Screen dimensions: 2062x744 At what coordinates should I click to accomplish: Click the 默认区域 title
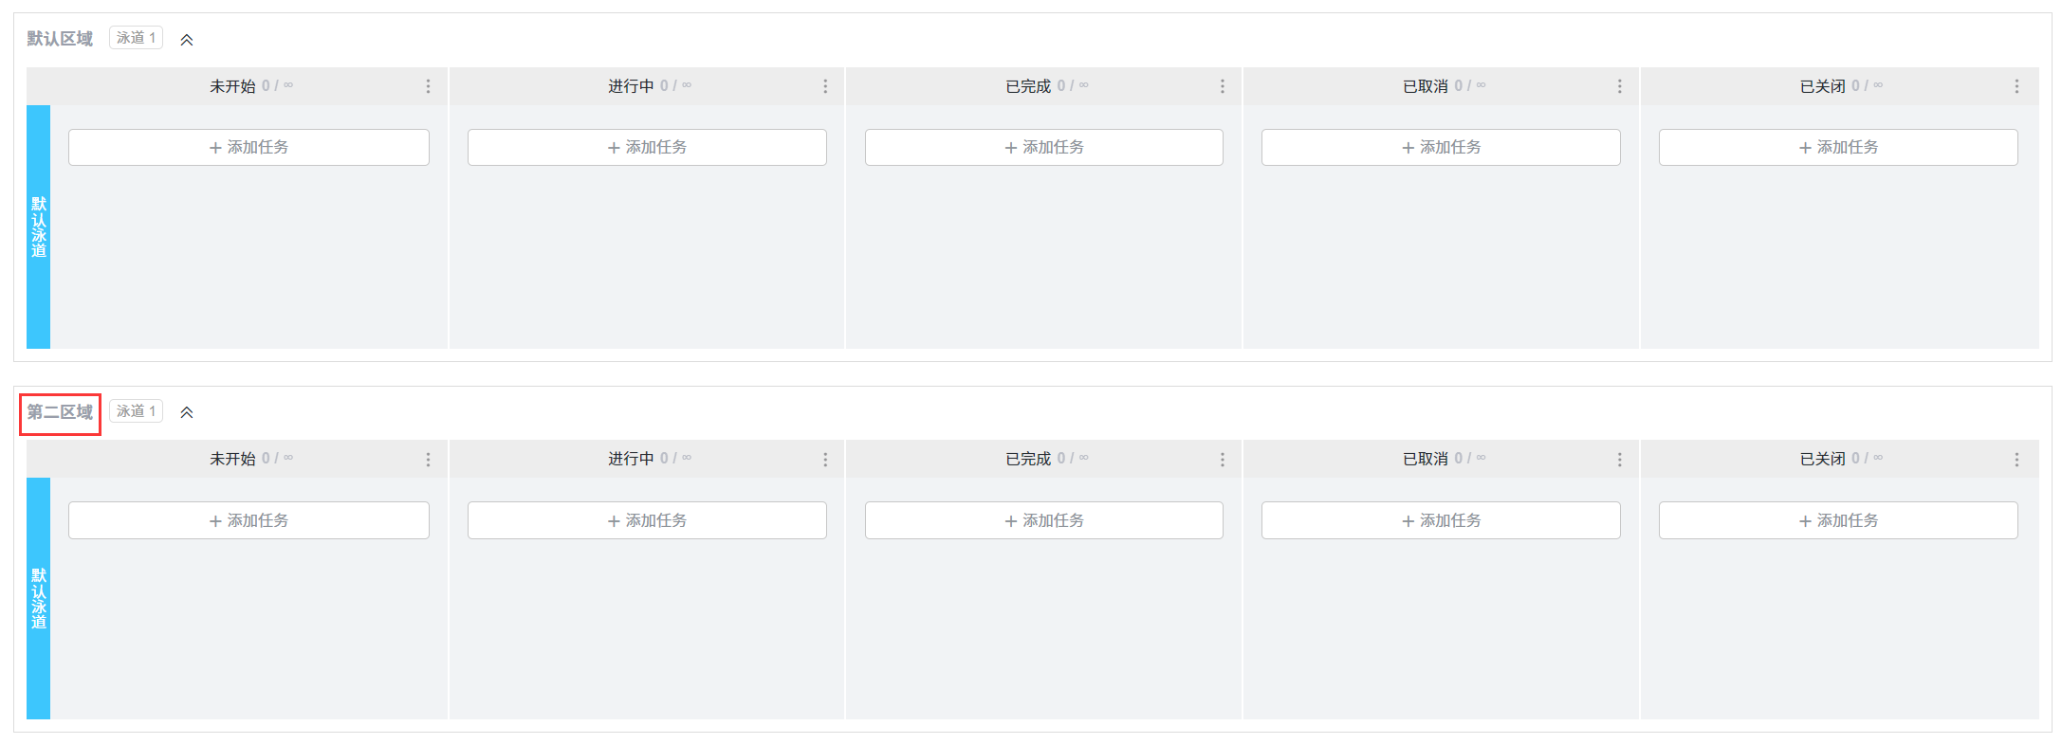(x=60, y=39)
